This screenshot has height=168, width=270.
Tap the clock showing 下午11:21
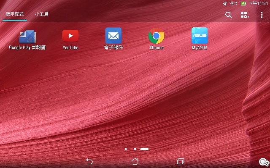258,4
